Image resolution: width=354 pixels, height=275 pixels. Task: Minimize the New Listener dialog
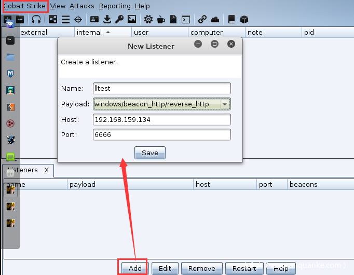tap(198, 44)
